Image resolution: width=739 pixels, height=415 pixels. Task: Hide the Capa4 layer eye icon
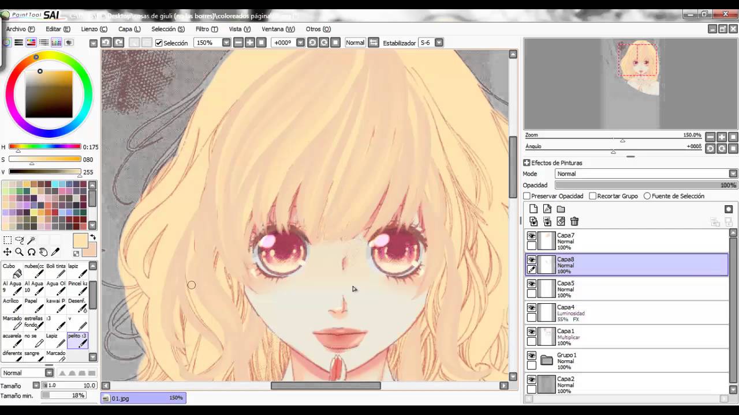[x=532, y=308]
